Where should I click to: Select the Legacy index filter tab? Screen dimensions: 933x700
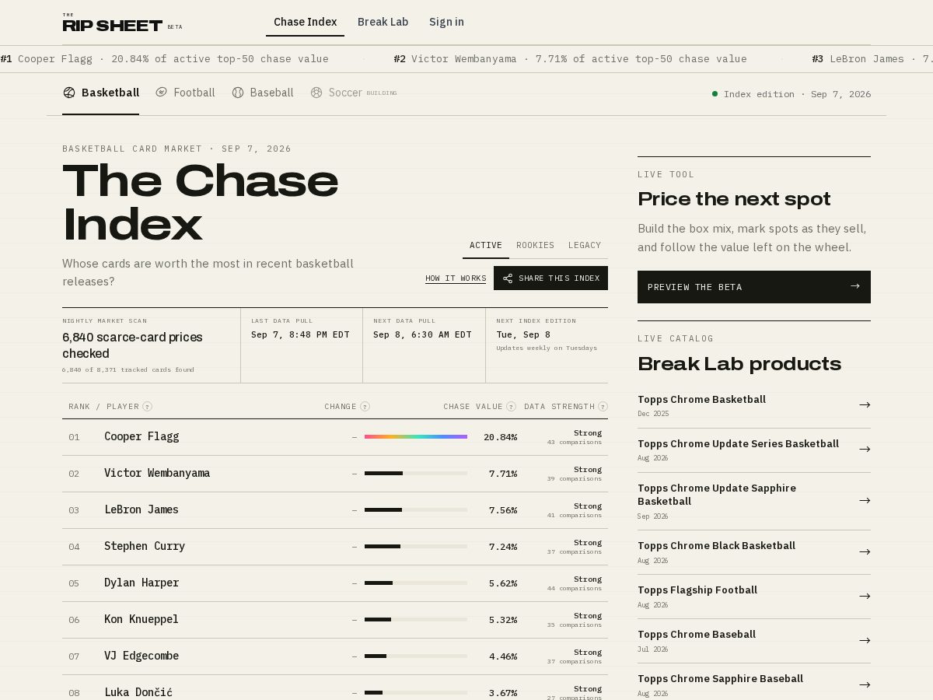584,245
